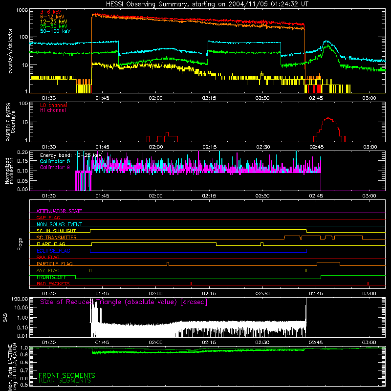Screen dimensions: 391x391
Task: Select the PARTICLE_FLAG label
Action: point(55,263)
